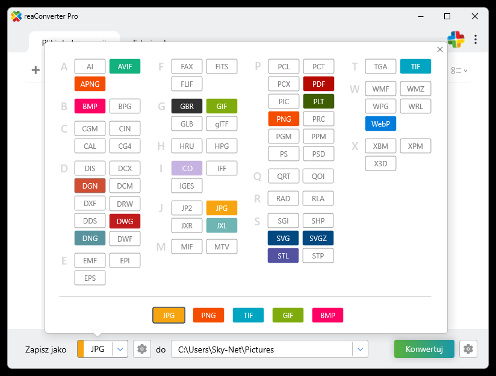Pick the XPM format
The image size is (496, 376).
(x=415, y=146)
